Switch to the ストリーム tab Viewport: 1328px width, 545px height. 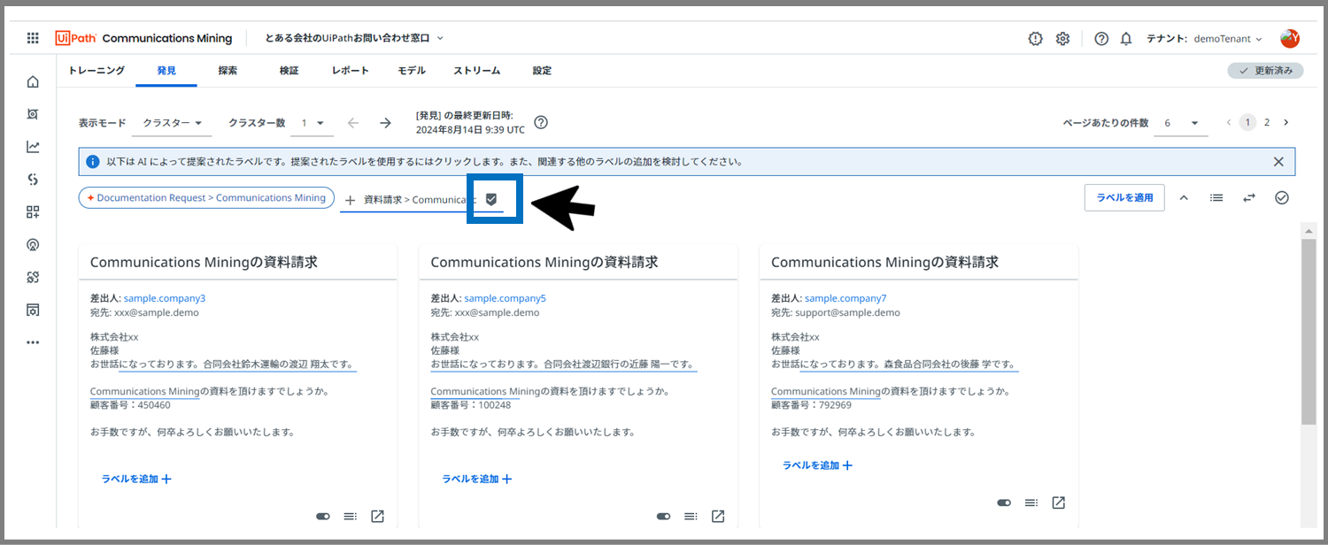click(477, 71)
